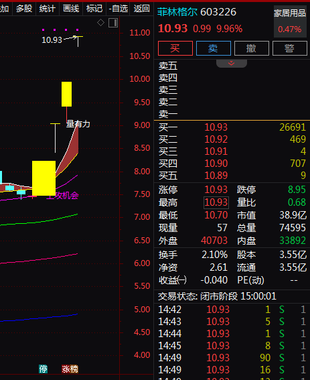Click the 总量 value 74595
Image resolution: width=310 pixels, height=380 pixels.
[293, 228]
